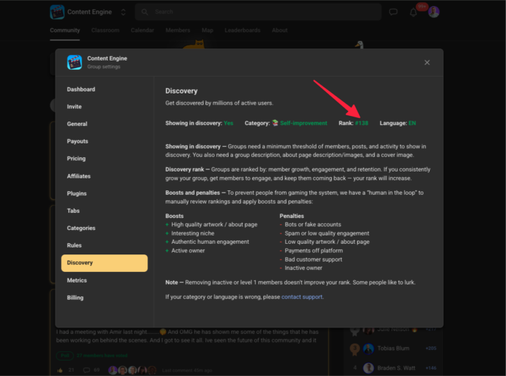Like the post with the thumbs-up icon
The image size is (506, 376).
[x=61, y=370]
